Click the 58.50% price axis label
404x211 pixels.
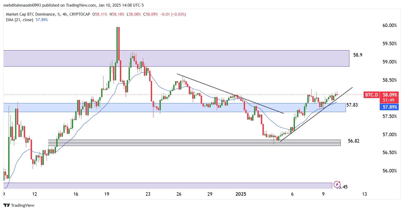coord(389,80)
